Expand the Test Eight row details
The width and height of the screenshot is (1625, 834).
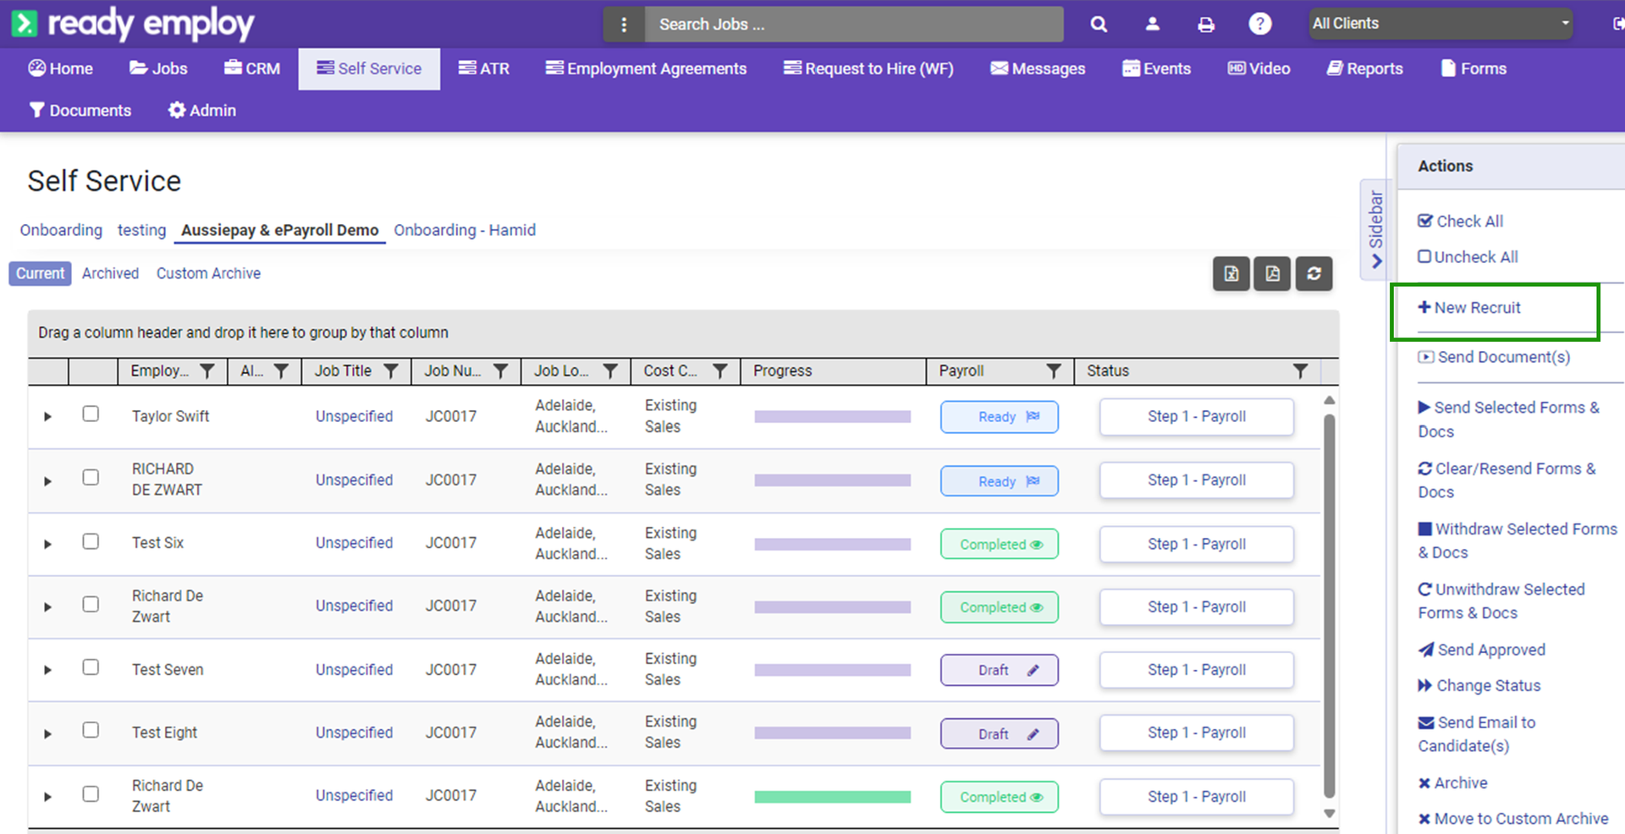[x=47, y=733]
